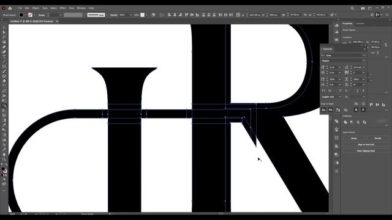Toggle third Snap to Glyph option
Viewport: 392px width, 220px height.
(x=338, y=110)
